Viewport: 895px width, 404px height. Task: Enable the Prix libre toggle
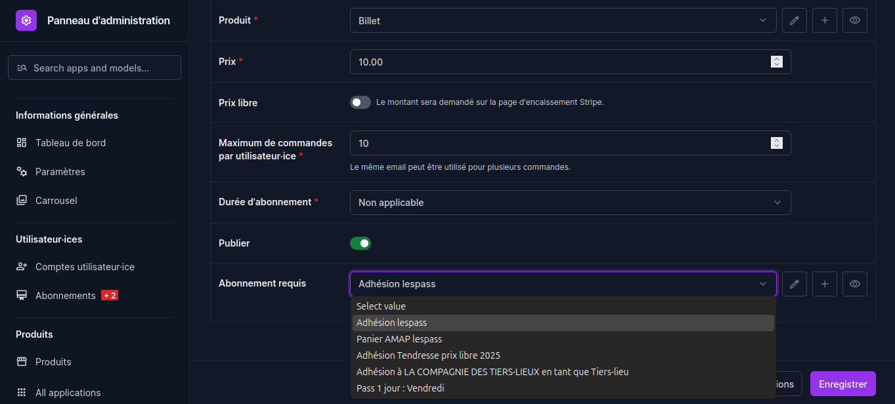360,102
